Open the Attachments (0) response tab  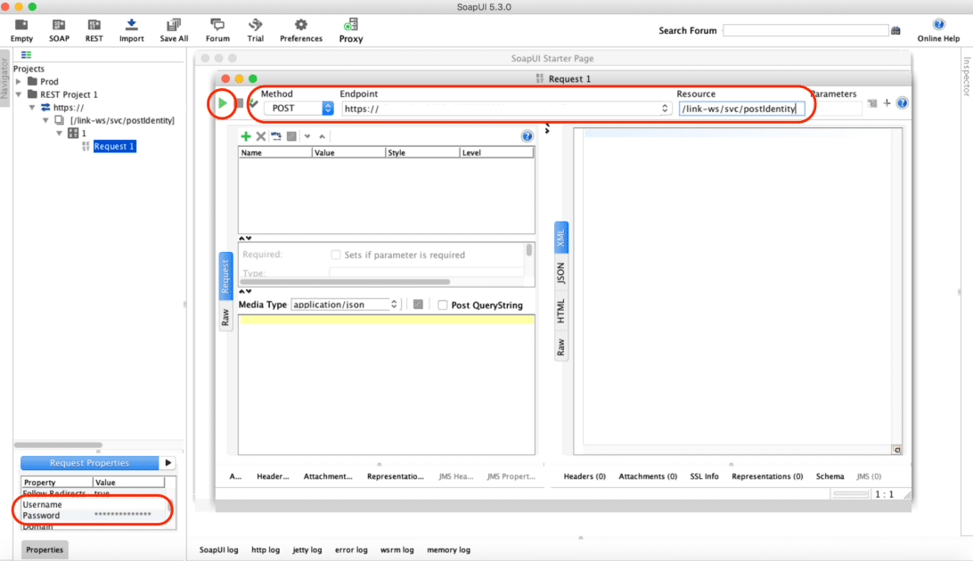[648, 476]
